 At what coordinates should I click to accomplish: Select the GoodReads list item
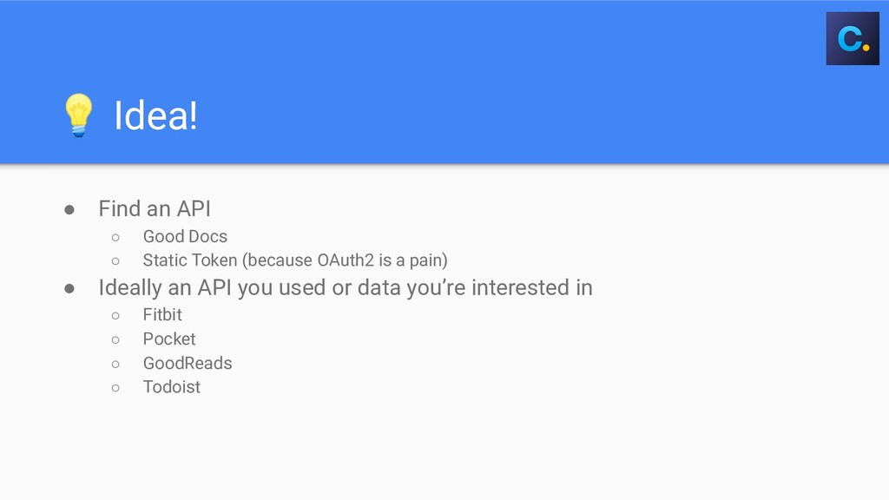click(188, 364)
